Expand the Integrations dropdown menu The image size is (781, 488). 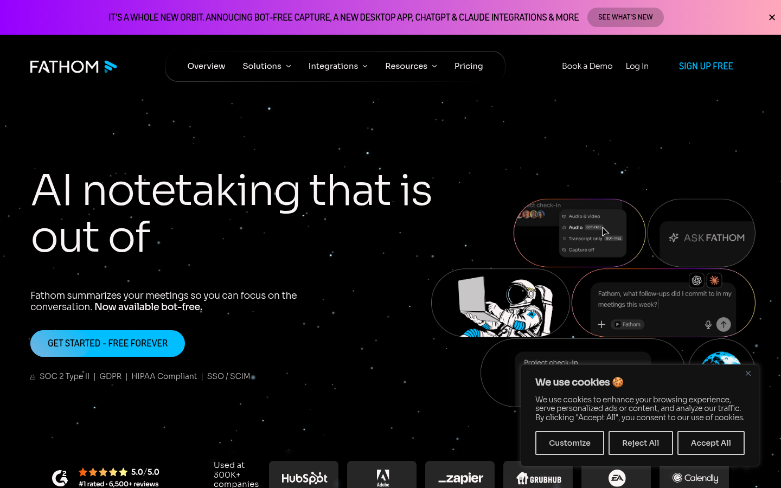pos(338,66)
